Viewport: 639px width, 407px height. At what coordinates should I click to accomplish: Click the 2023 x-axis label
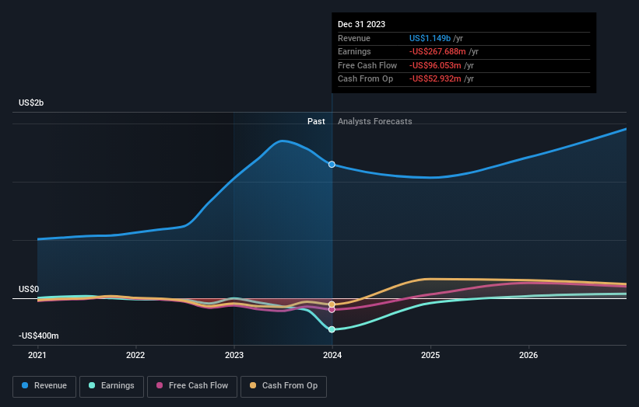click(234, 356)
